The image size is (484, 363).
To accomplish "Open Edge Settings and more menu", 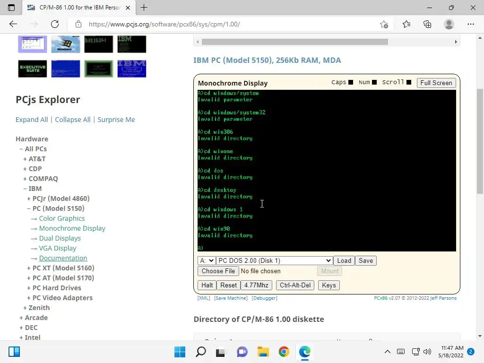I will 470,24.
